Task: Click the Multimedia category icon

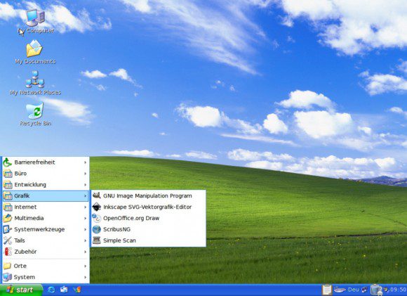Action: 8,218
